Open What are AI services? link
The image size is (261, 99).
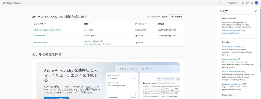pos(230,59)
